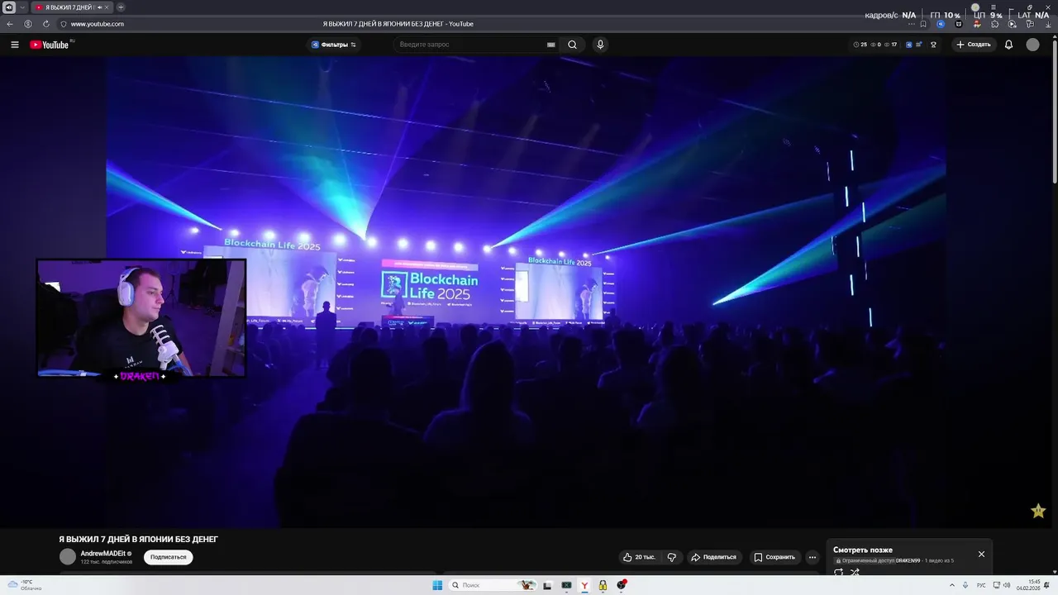Click the blue translator extension icon in toolbar
Screen dimensions: 1058x595
click(941, 24)
